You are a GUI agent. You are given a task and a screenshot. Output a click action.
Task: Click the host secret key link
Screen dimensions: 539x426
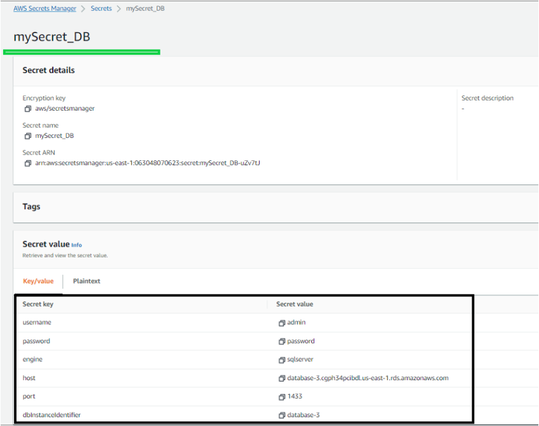pos(29,378)
